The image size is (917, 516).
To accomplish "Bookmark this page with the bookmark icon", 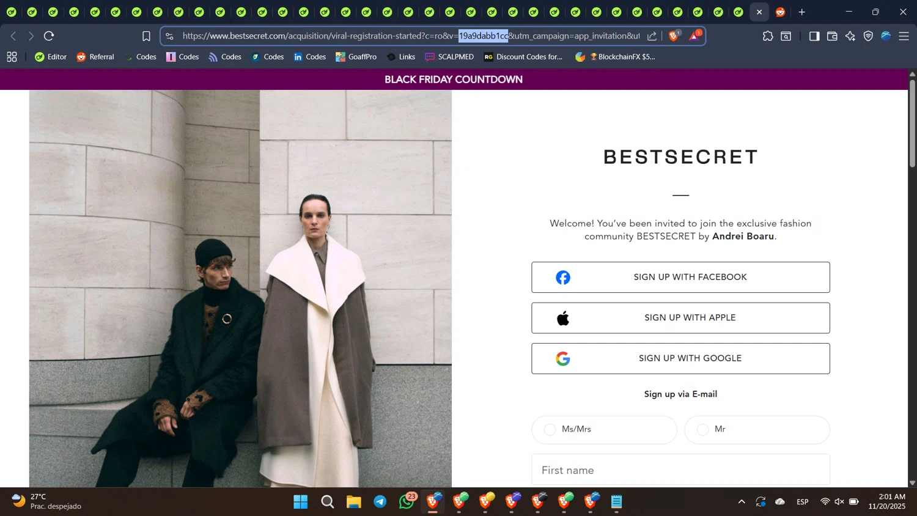I will [x=146, y=36].
